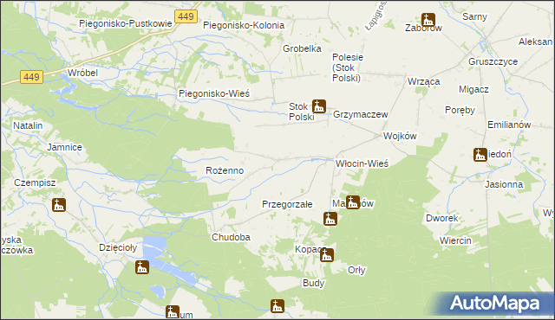Image resolution: width=555 pixels, height=320 pixels.
Task: Click the Rożenno label
Action: point(225,170)
